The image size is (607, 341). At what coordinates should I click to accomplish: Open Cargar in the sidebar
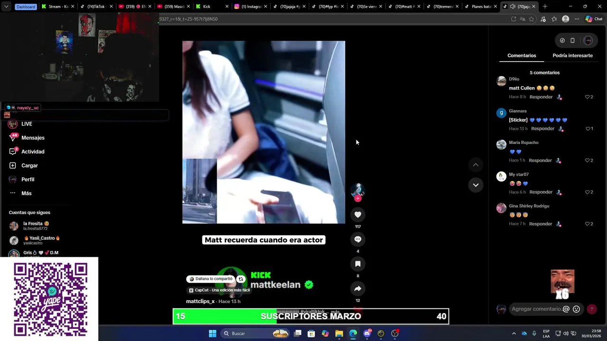(x=23, y=166)
